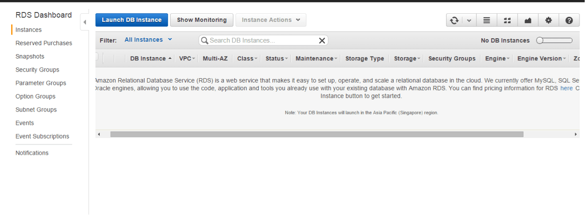The image size is (585, 215).
Task: Sort by Status column header
Action: pyautogui.click(x=276, y=59)
